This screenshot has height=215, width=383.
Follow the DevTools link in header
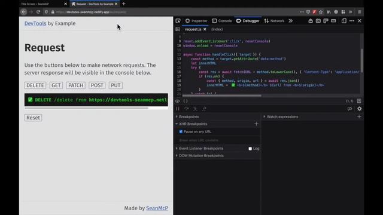(x=35, y=23)
